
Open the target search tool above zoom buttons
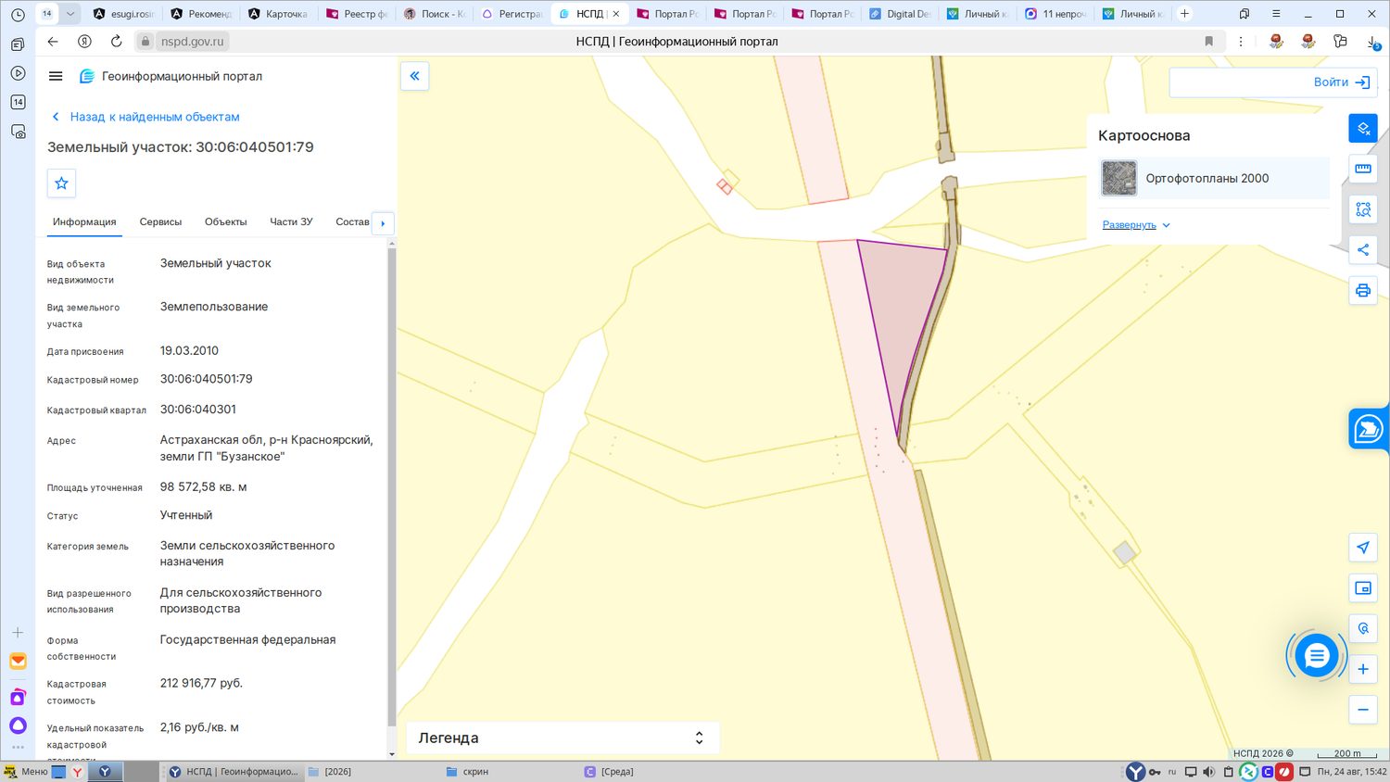pos(1363,628)
